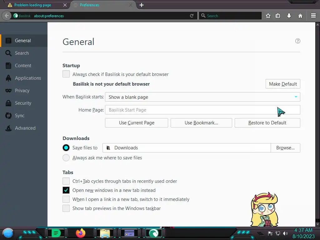Enable Show tab previews in taskbar checkbox

(66, 208)
